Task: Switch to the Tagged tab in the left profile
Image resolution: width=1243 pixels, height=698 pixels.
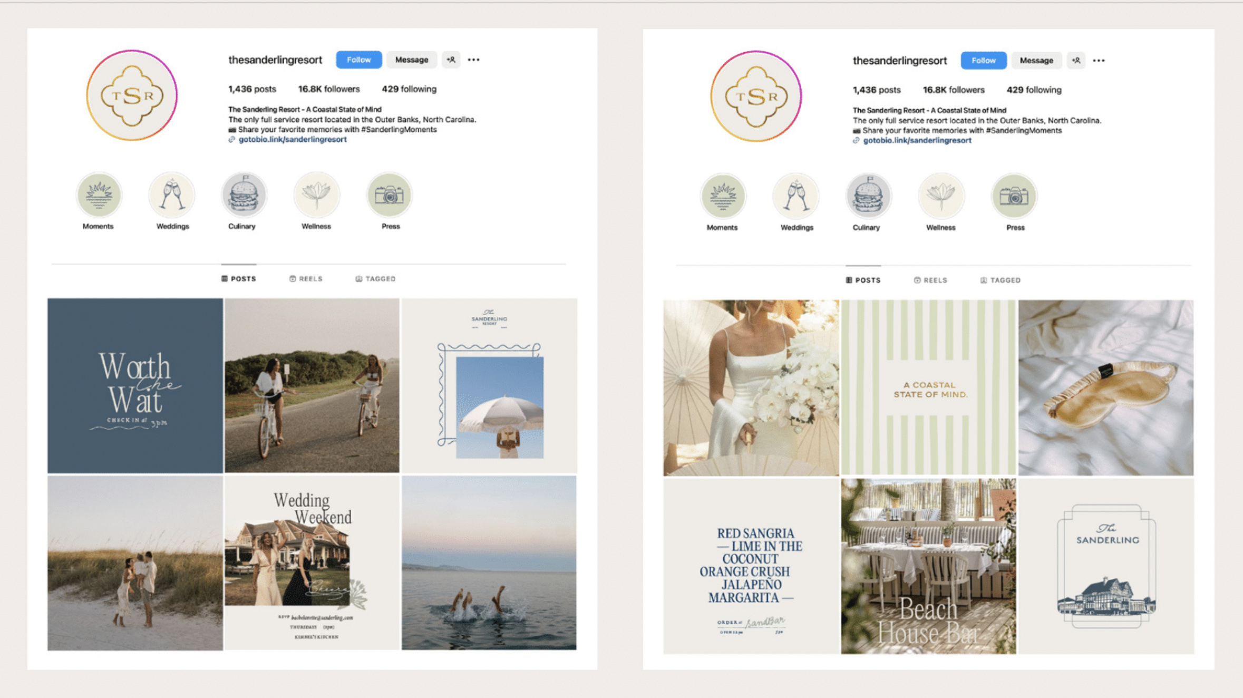Action: point(375,279)
